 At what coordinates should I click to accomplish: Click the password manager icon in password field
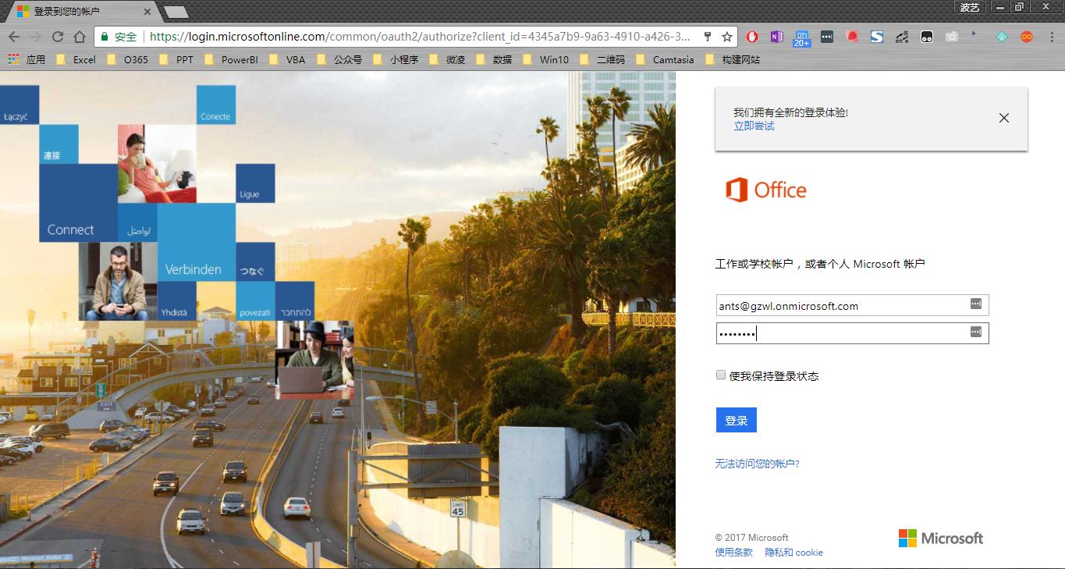click(975, 332)
